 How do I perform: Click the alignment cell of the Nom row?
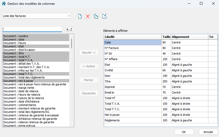(x=189, y=76)
